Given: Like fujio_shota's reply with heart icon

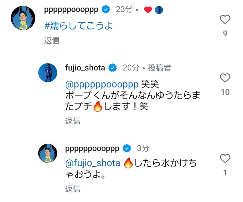Looking at the screenshot, I should coord(225,78).
